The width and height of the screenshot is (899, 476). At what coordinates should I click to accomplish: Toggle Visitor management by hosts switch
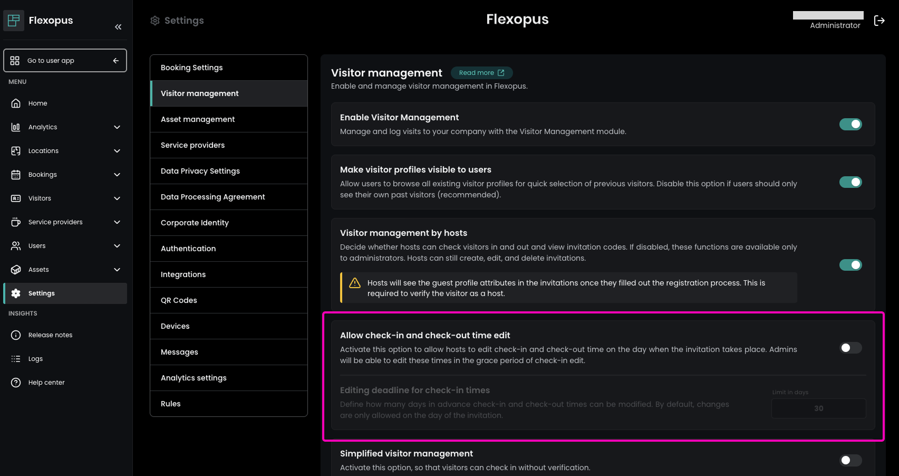(850, 265)
